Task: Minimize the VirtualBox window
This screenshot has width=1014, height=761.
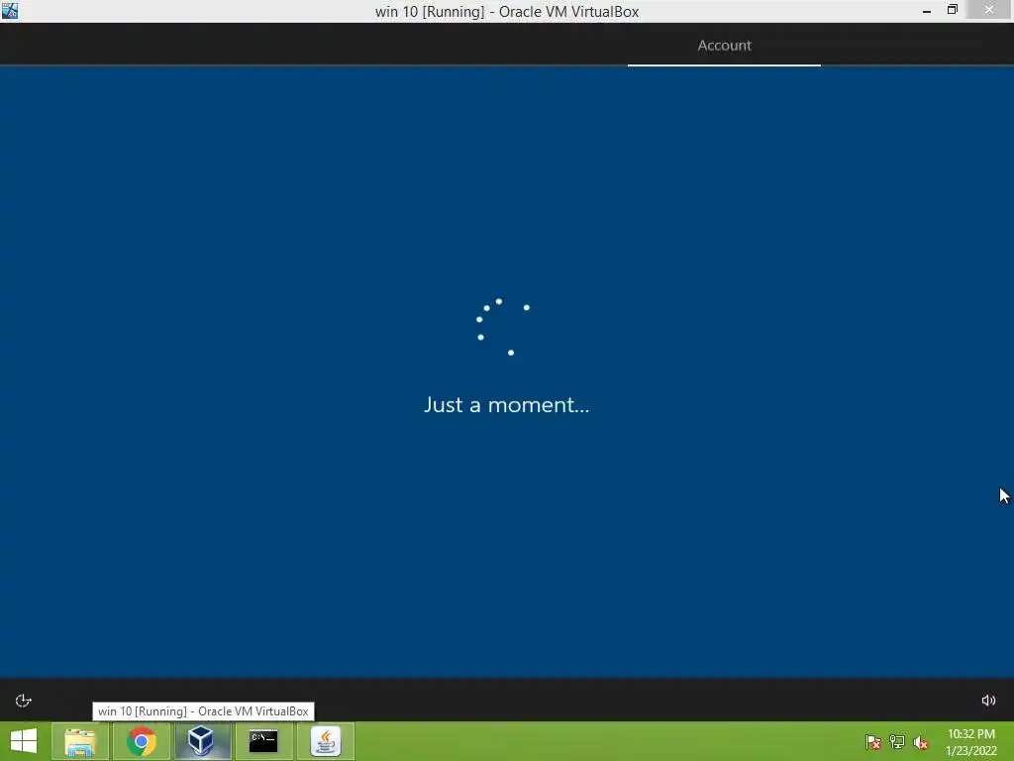Action: tap(927, 10)
